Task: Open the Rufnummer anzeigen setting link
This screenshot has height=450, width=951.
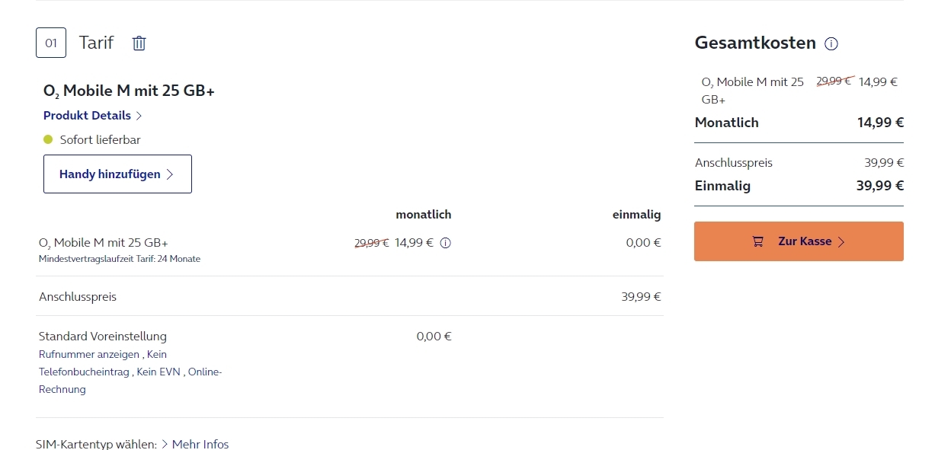Action: pos(89,355)
